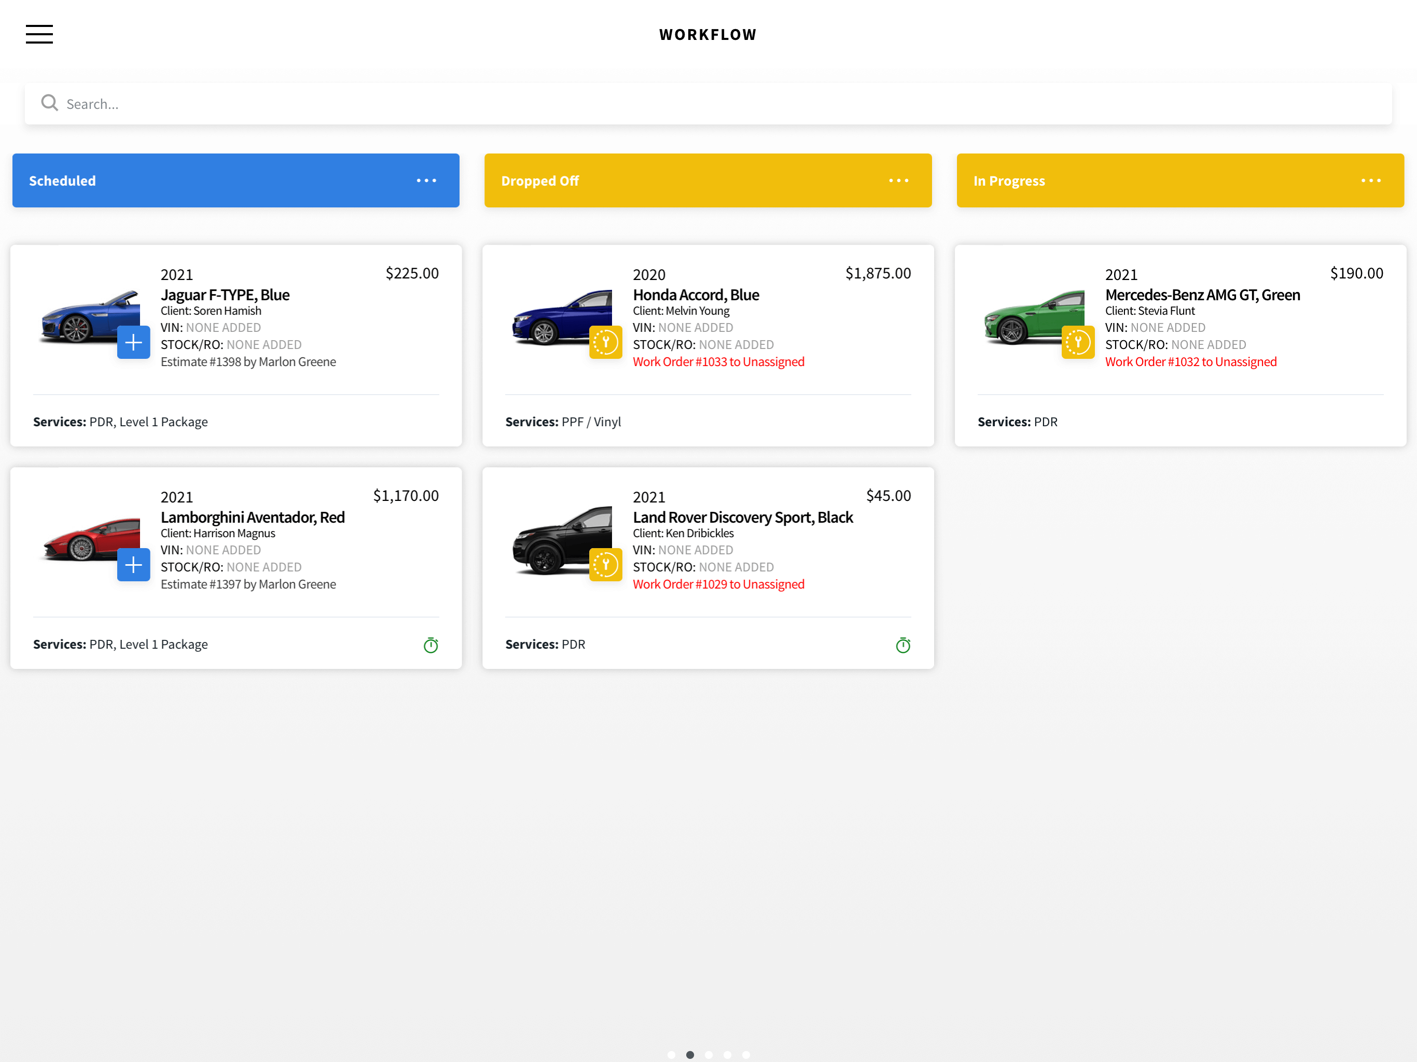Go to the first page dot

pos(671,1055)
